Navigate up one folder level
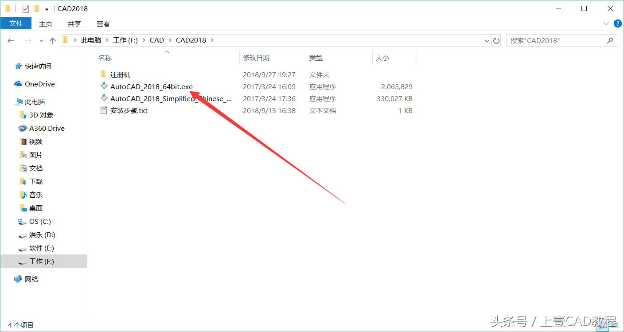Viewport: 624px width, 332px height. pyautogui.click(x=52, y=40)
